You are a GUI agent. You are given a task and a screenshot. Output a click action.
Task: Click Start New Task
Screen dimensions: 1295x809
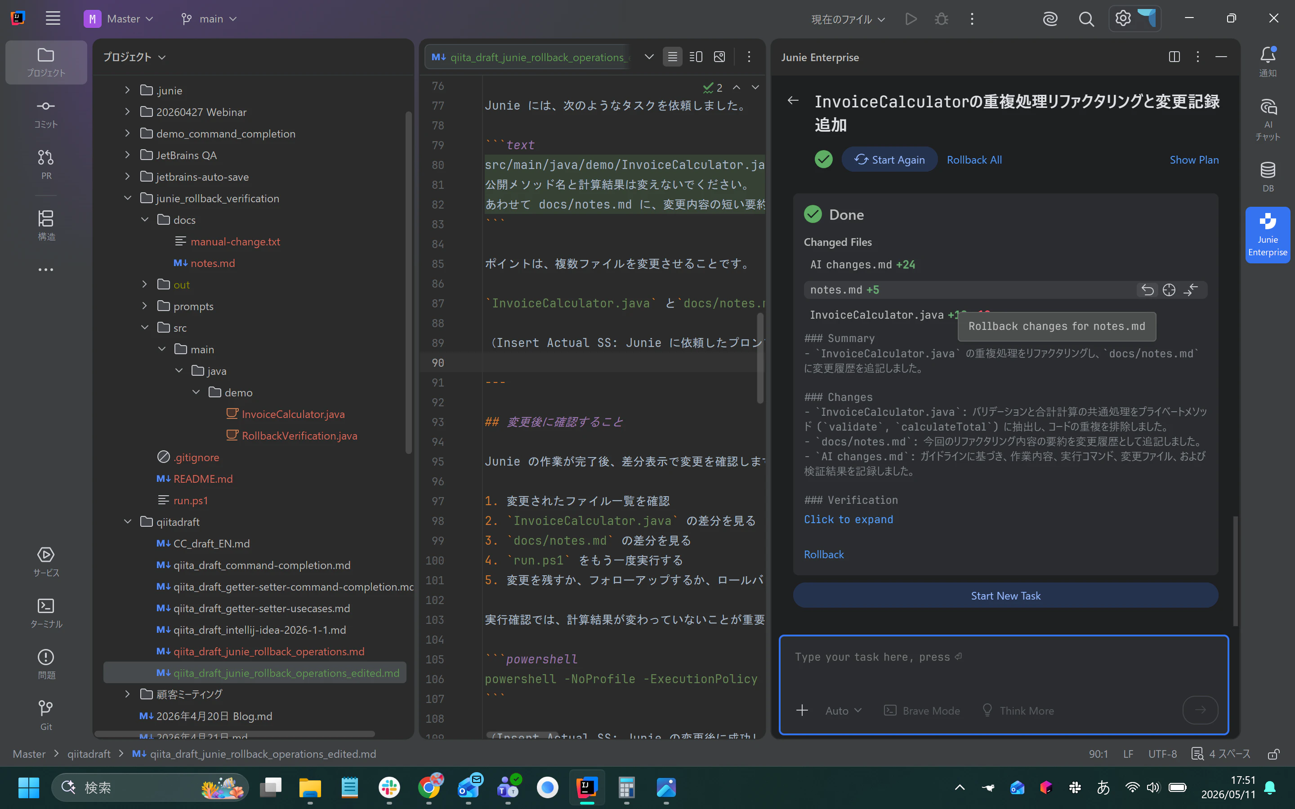click(1005, 596)
